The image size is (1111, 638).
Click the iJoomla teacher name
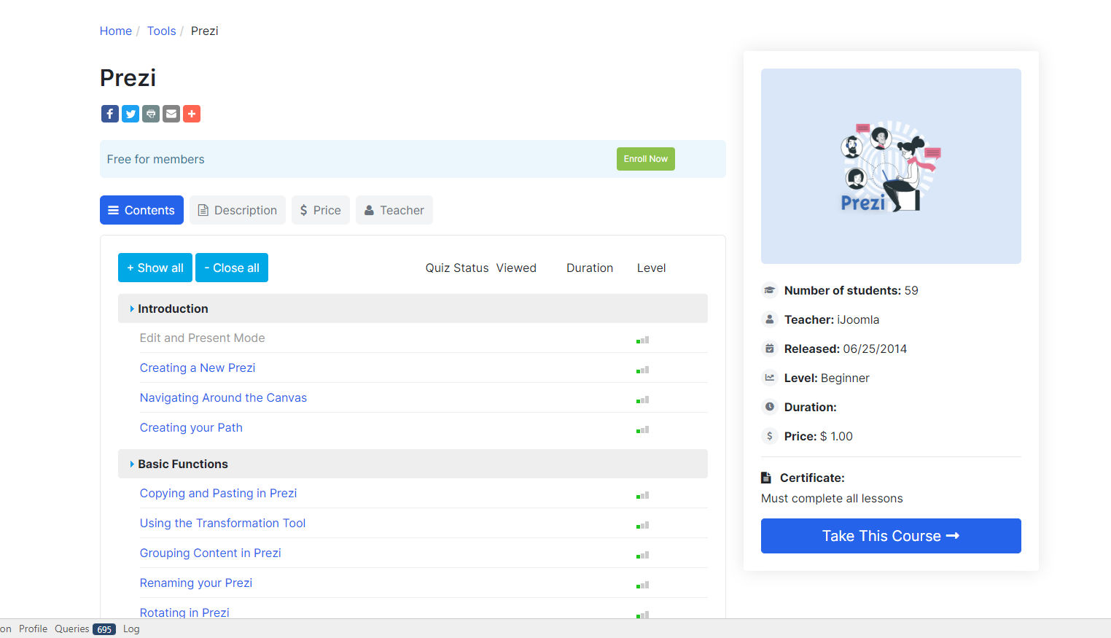click(x=858, y=319)
